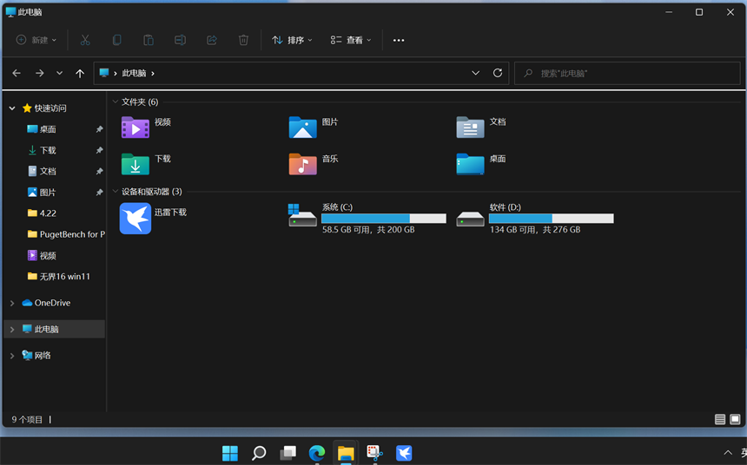The width and height of the screenshot is (747, 465).
Task: Click the 搜索"此电脑" search box
Action: pyautogui.click(x=629, y=74)
